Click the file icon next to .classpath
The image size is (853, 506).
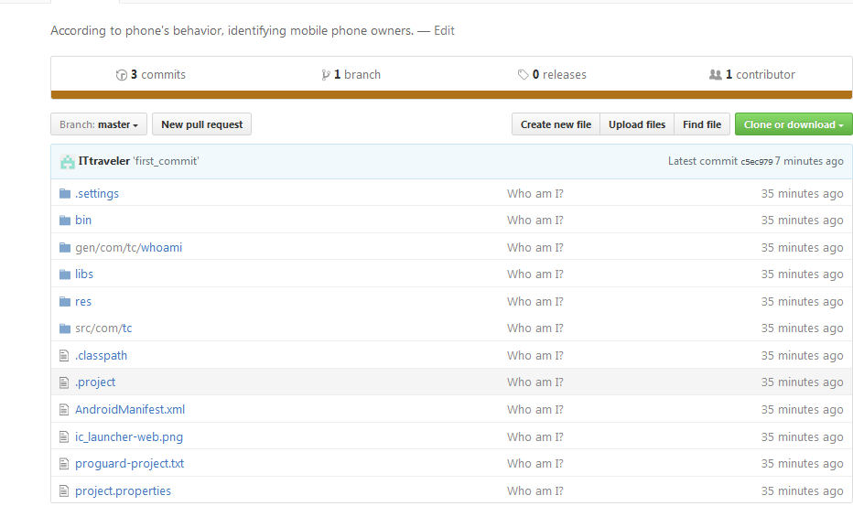[x=64, y=355]
